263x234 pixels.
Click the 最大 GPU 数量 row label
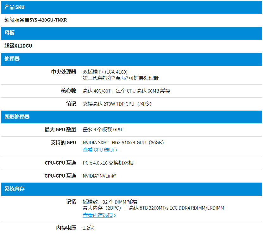(60, 129)
